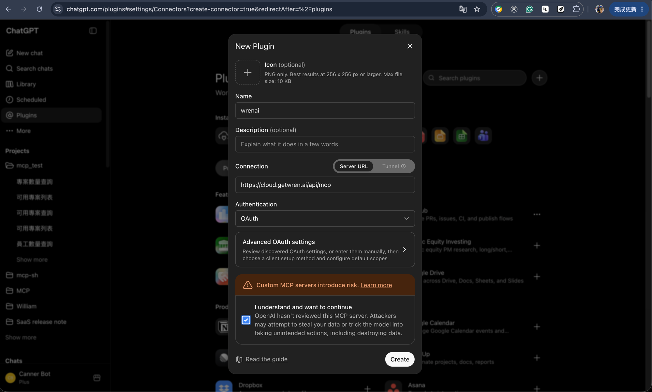Viewport: 652px width, 392px height.
Task: View site information icon in address bar
Action: coord(58,9)
